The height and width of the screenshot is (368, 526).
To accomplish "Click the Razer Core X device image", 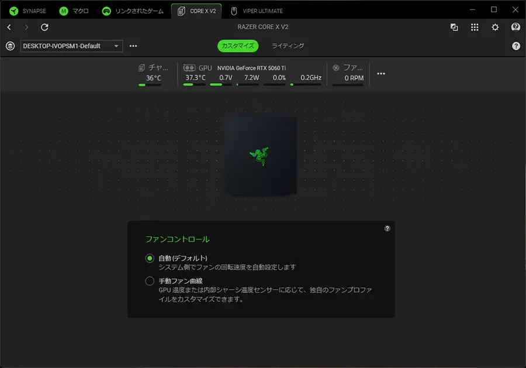I will [x=260, y=155].
